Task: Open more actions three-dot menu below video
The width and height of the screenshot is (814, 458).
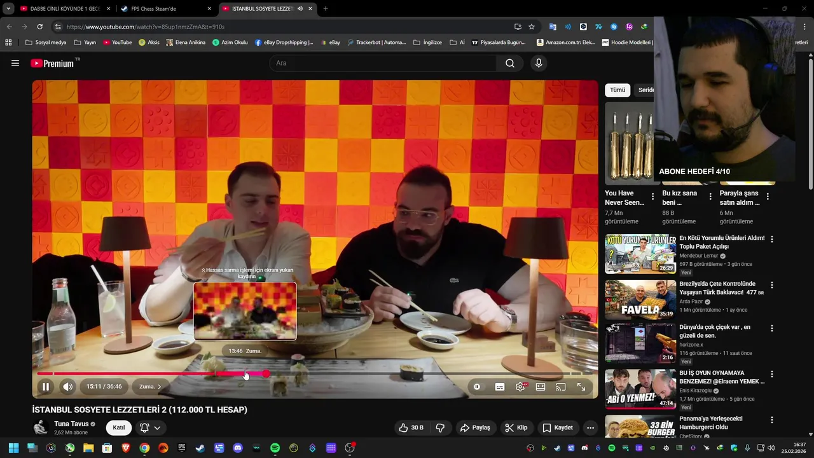Action: 591,427
